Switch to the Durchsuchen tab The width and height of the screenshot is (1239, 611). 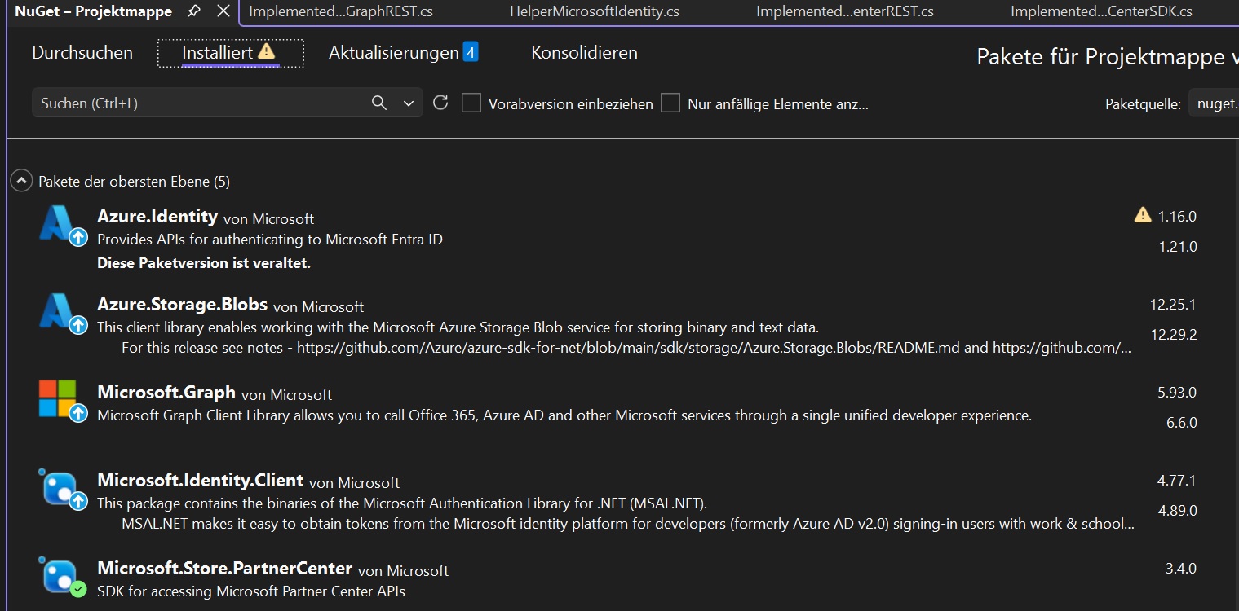click(82, 53)
